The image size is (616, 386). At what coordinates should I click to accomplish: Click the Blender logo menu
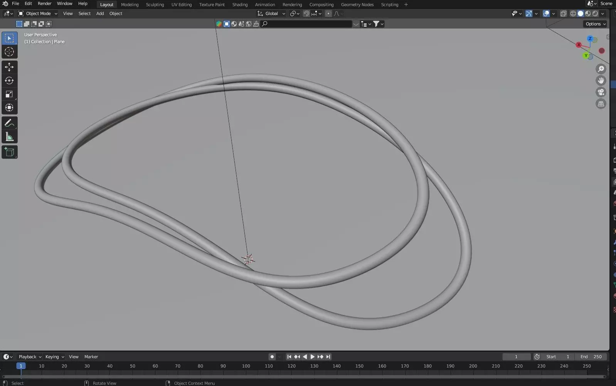pyautogui.click(x=5, y=3)
